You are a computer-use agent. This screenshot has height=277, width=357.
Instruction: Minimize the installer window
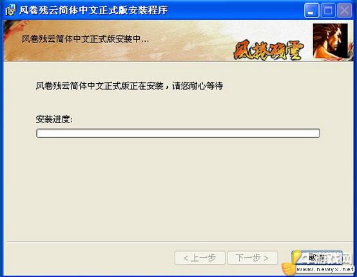(x=311, y=10)
